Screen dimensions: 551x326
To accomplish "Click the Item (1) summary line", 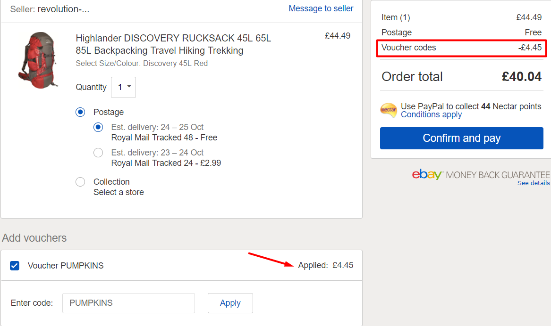I will 461,17.
